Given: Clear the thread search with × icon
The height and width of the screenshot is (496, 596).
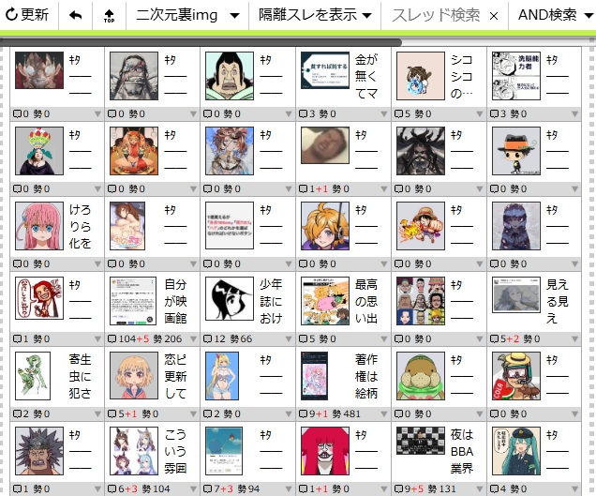Looking at the screenshot, I should (x=494, y=16).
